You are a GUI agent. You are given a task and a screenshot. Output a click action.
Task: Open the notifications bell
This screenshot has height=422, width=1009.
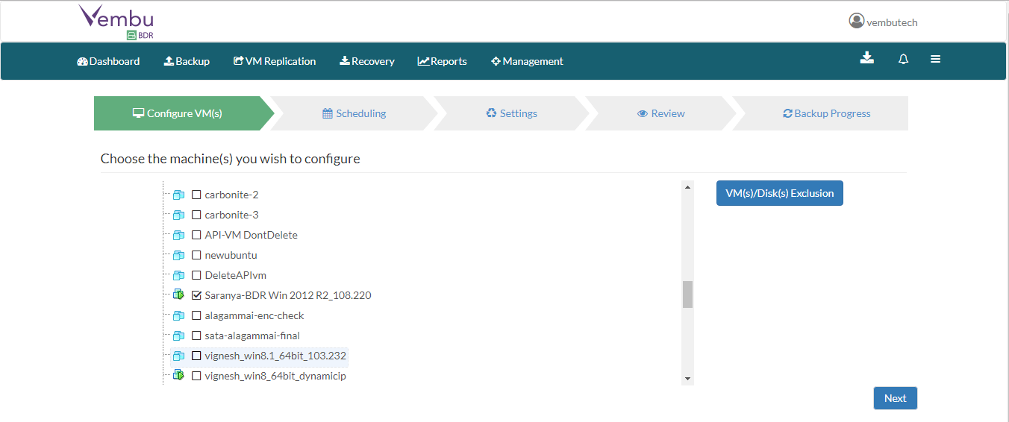click(x=903, y=59)
